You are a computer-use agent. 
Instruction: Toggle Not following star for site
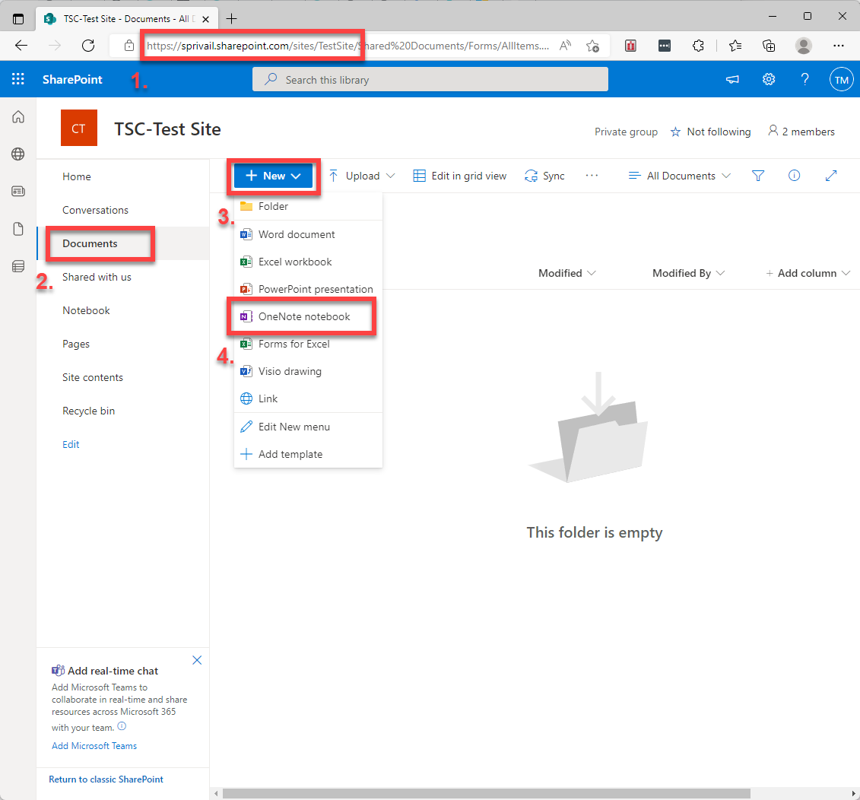(710, 132)
